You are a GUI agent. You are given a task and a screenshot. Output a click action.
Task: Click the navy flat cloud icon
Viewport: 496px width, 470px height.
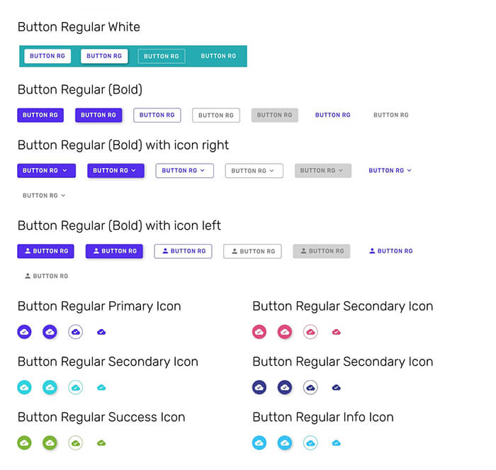click(337, 387)
